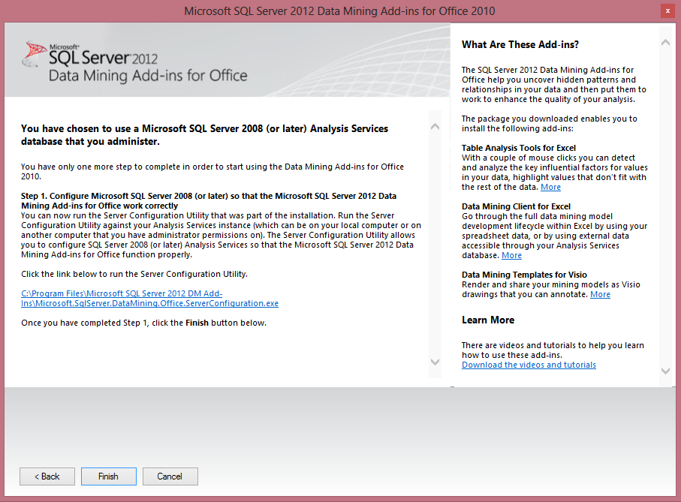The image size is (681, 502).
Task: Select the 'What Are These Add-ins?' heading
Action: coord(520,45)
